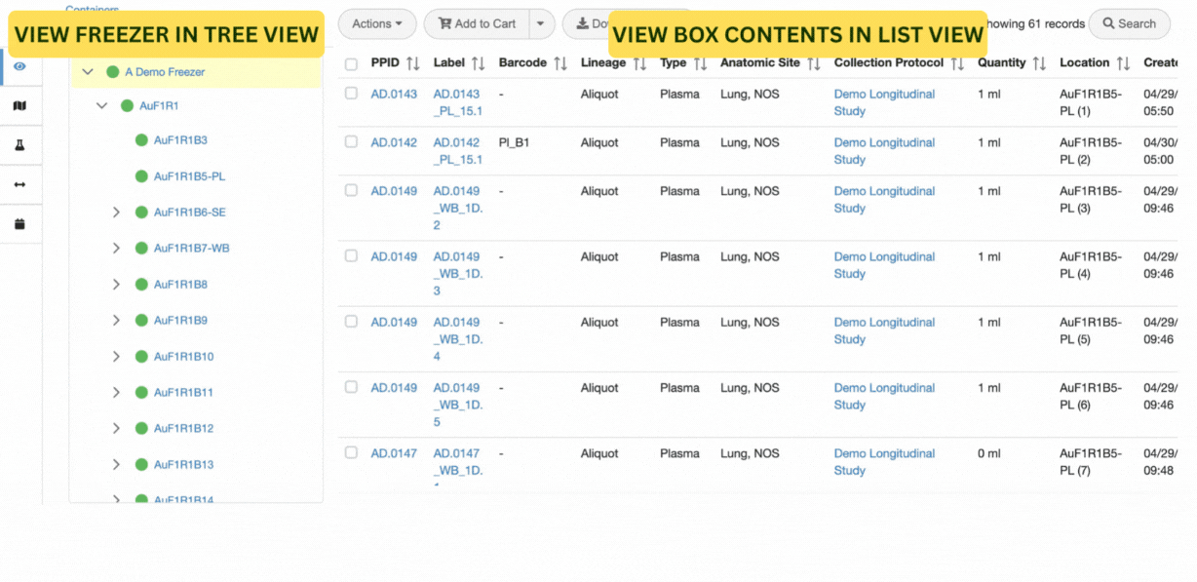Image resolution: width=1197 pixels, height=582 pixels.
Task: Open PPID link AD.0143
Action: [394, 95]
